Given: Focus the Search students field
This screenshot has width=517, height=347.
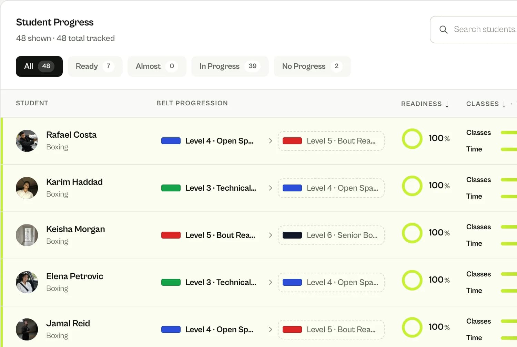Looking at the screenshot, I should 474,30.
